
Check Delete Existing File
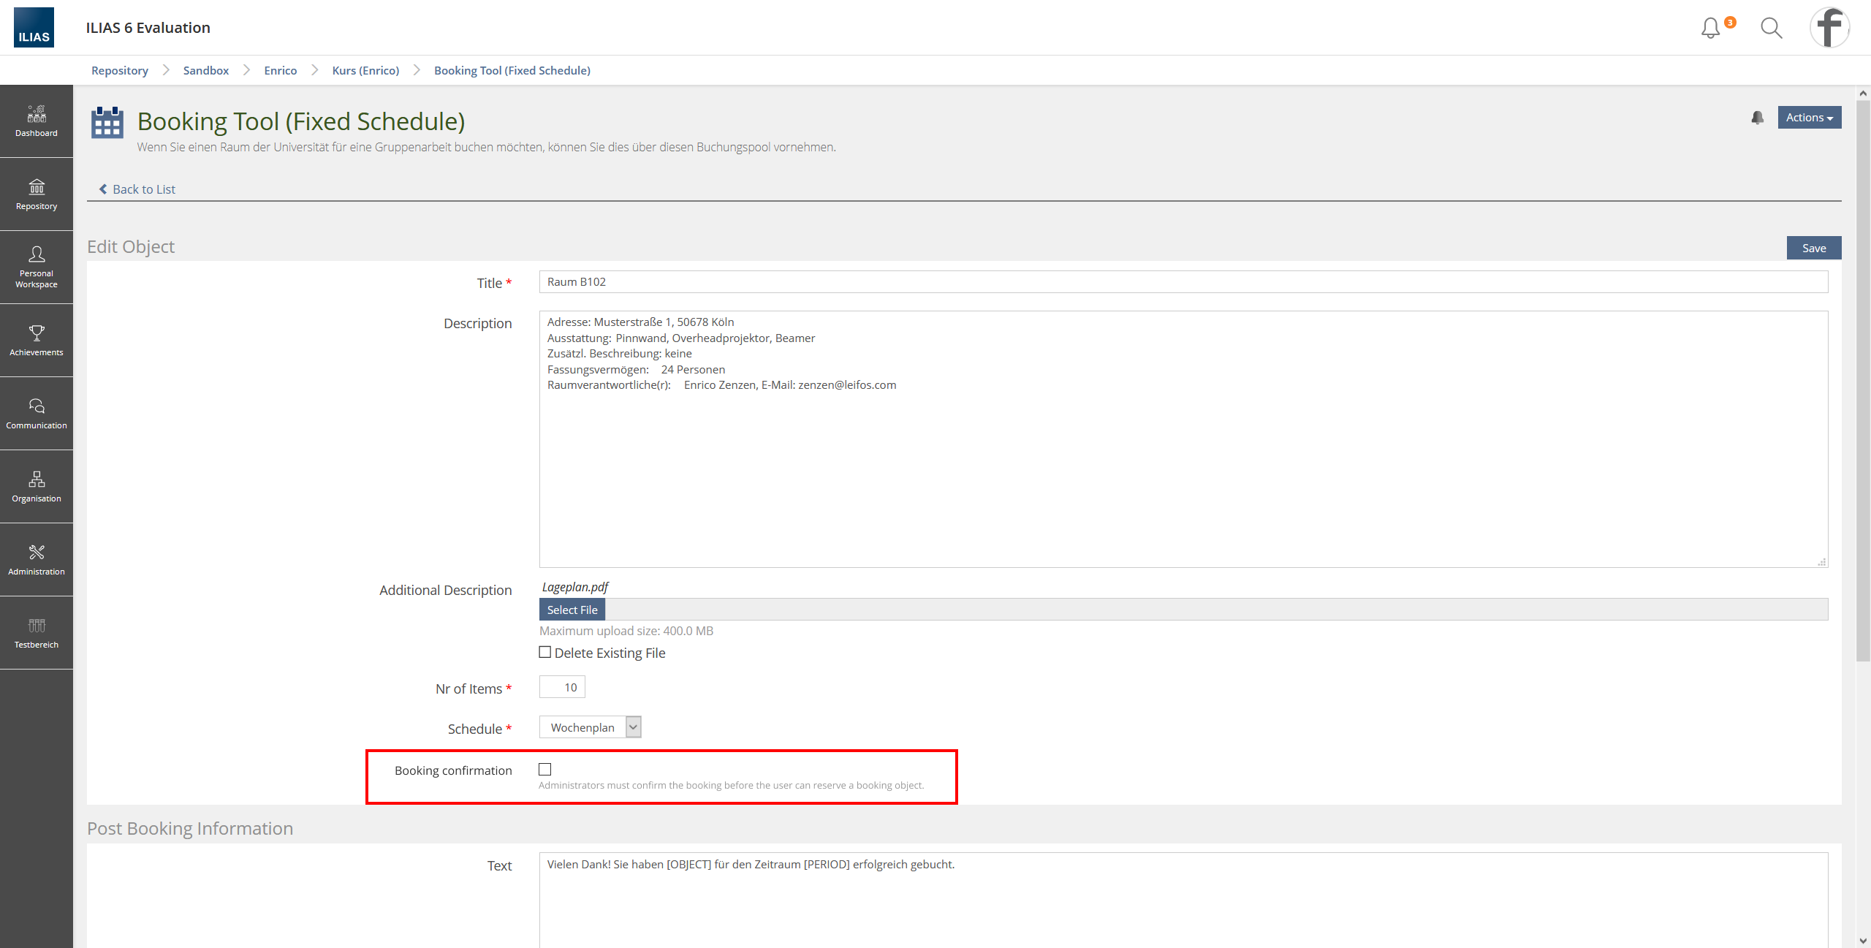[545, 652]
